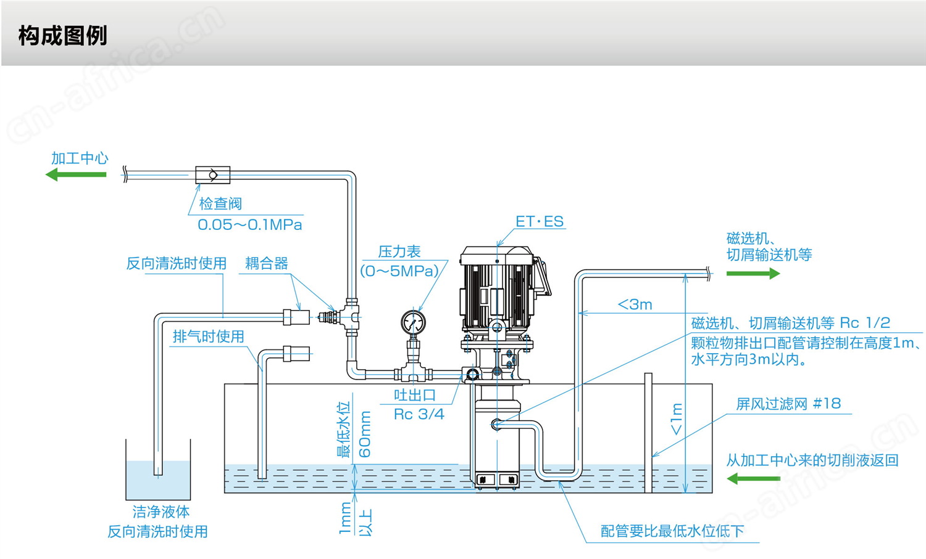Click the 吐出口 label
The width and height of the screenshot is (926, 559).
click(415, 395)
